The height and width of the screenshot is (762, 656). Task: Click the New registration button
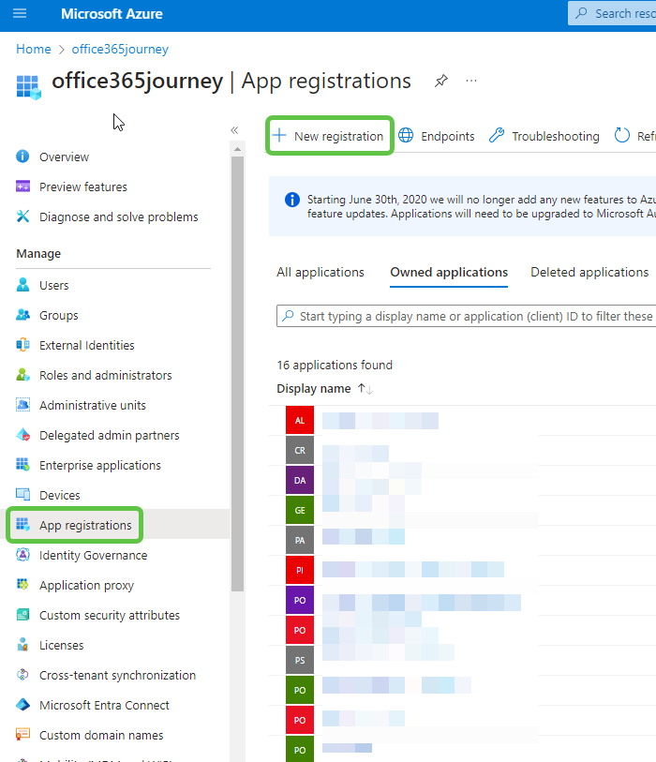pos(329,135)
